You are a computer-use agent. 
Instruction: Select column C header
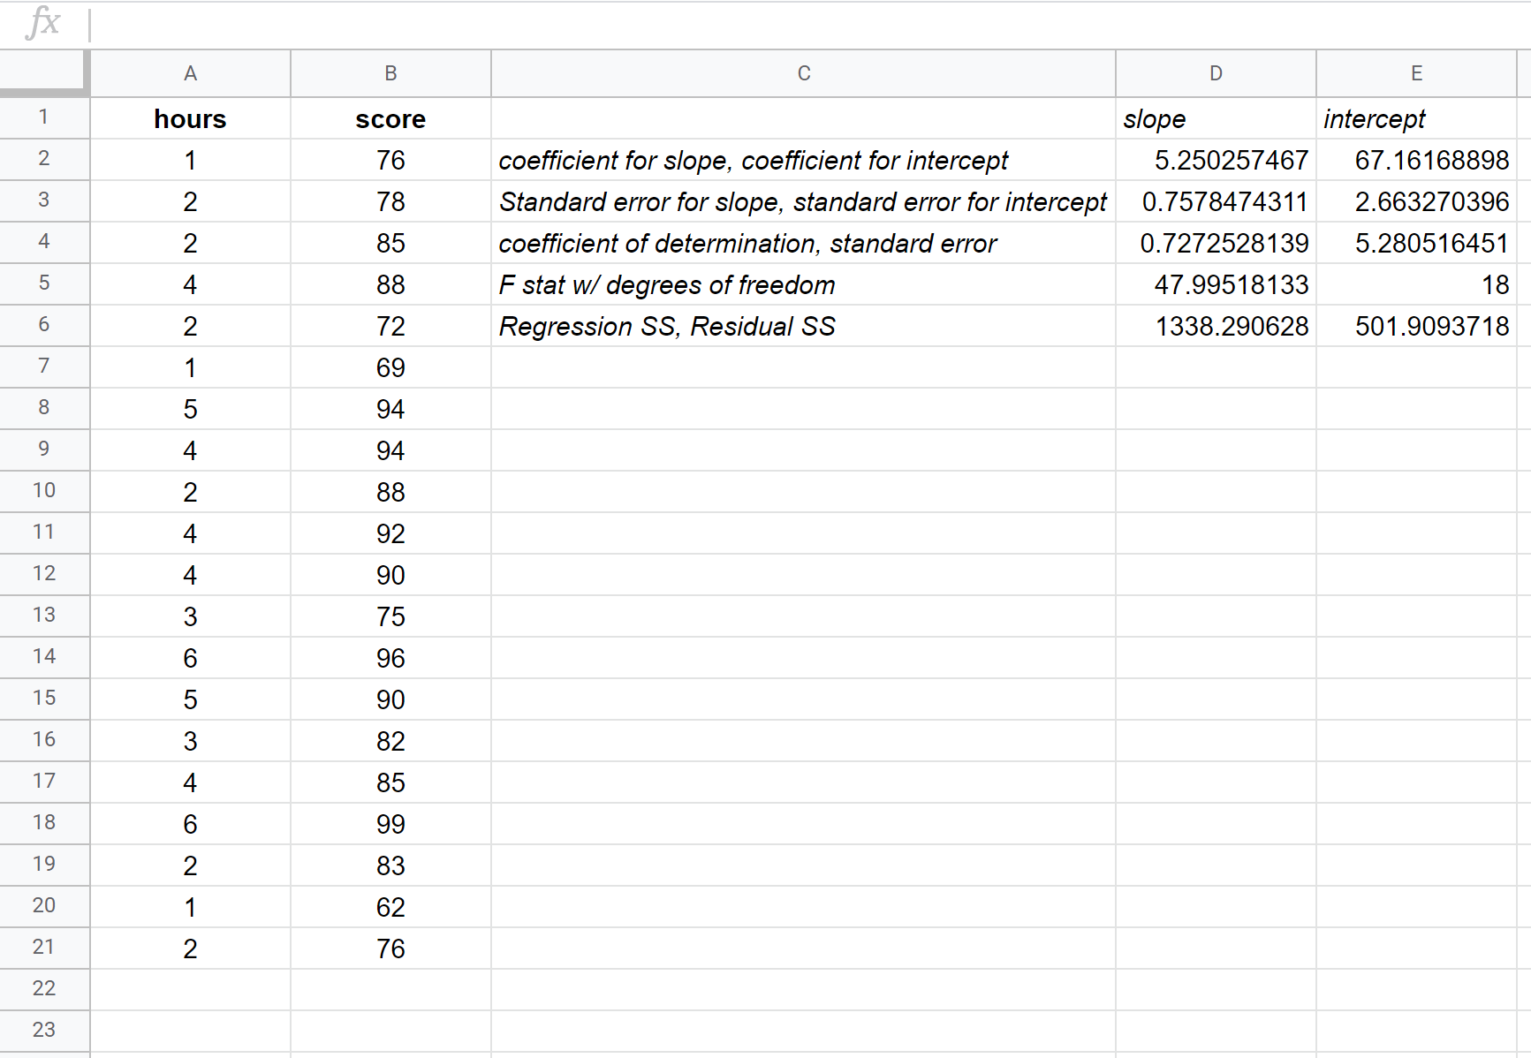[803, 73]
